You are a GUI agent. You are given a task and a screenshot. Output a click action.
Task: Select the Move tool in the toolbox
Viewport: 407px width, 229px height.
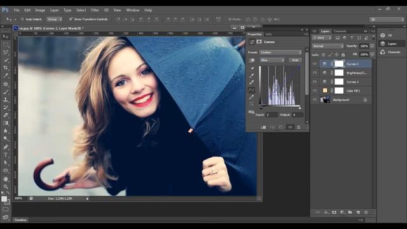(6, 37)
